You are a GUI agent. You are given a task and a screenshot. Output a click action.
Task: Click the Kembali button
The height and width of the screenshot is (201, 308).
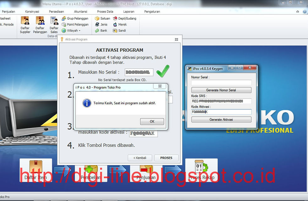pyautogui.click(x=140, y=158)
